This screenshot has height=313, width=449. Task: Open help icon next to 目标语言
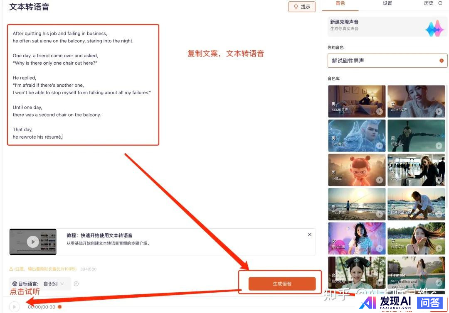tap(76, 284)
